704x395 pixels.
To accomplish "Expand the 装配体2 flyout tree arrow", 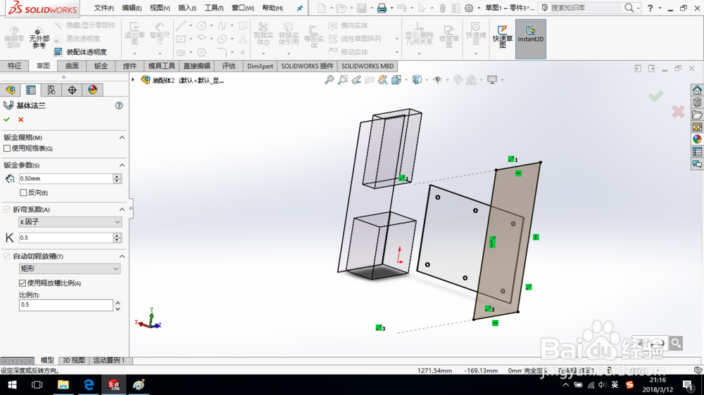I will [133, 80].
